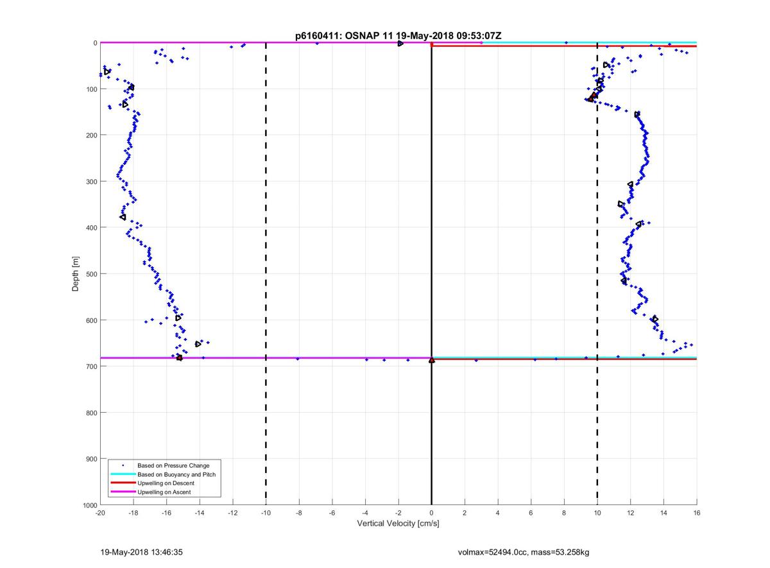Click the depth tick label '300'

point(91,181)
